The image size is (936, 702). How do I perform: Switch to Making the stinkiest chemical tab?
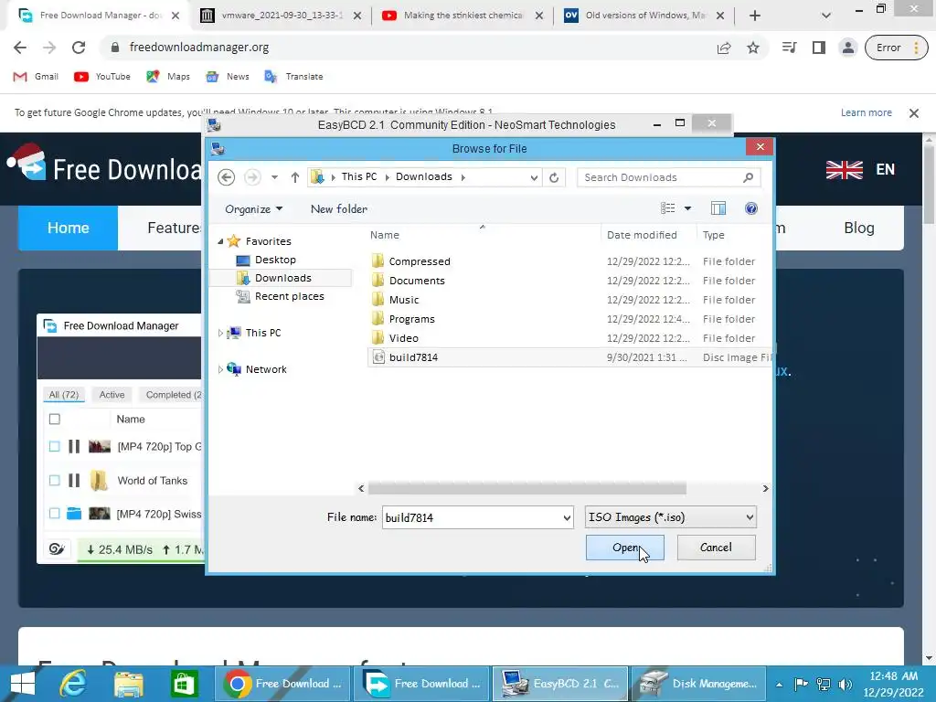coord(463,16)
